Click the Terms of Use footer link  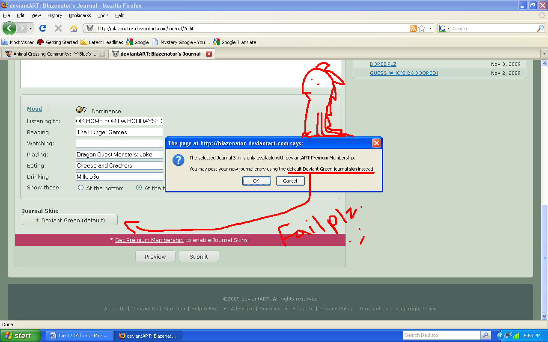pyautogui.click(x=375, y=309)
